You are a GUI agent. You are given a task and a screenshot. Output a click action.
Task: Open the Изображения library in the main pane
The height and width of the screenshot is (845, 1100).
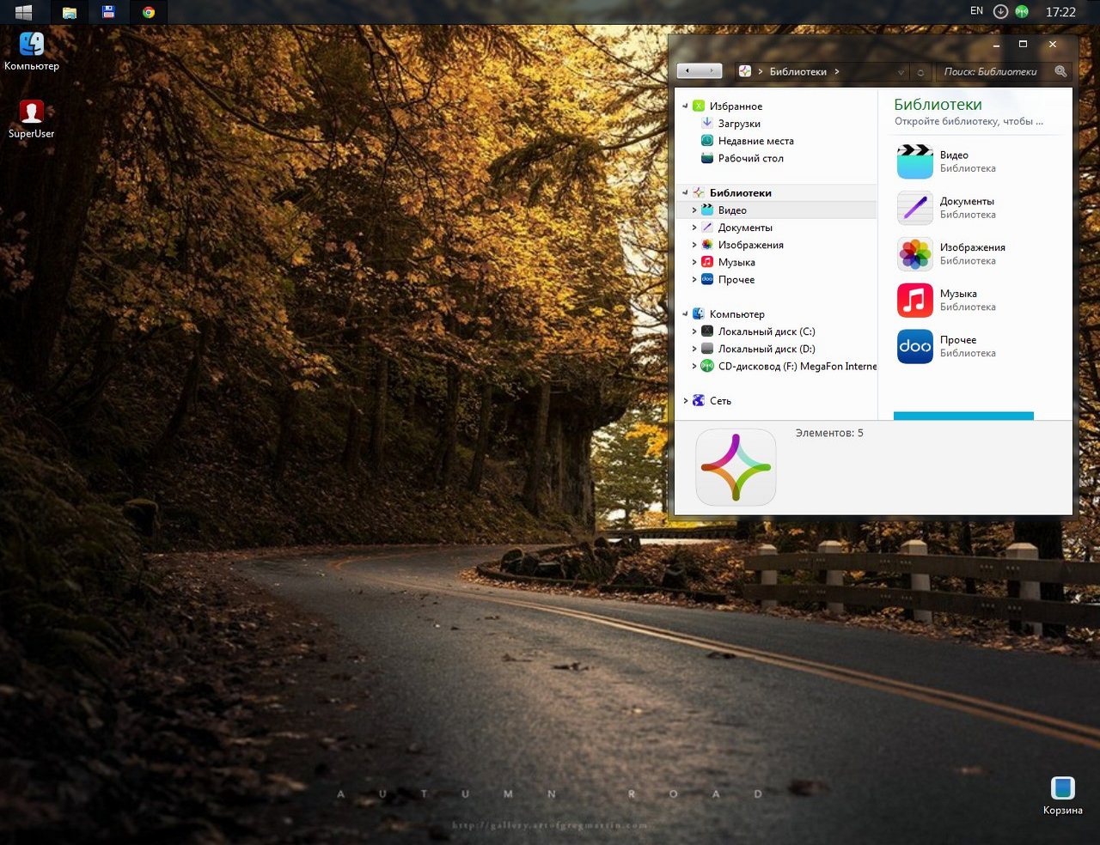pyautogui.click(x=914, y=254)
